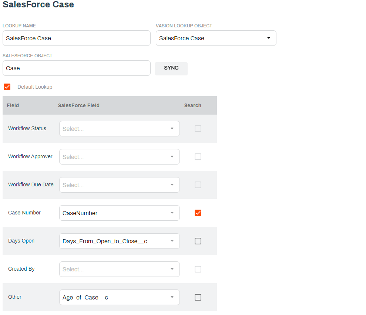The height and width of the screenshot is (315, 366).
Task: Click the Default Lookup label text
Action: (x=35, y=87)
